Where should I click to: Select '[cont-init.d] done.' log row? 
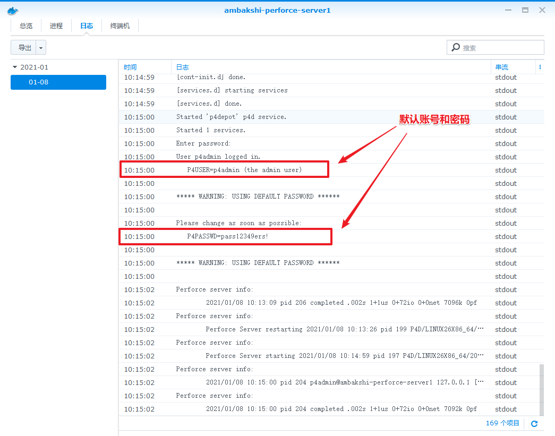[331, 78]
